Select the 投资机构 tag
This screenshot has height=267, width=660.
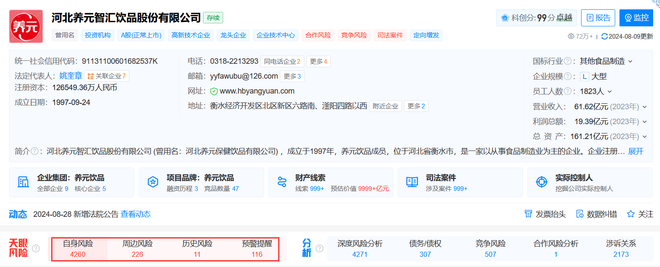click(x=98, y=35)
